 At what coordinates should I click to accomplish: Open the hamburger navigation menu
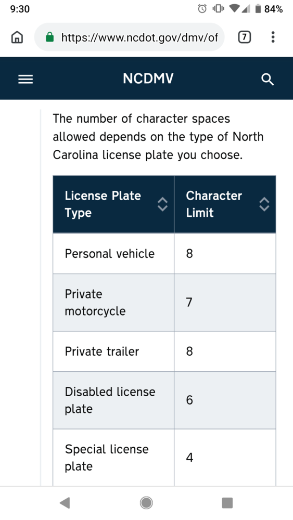tap(26, 79)
